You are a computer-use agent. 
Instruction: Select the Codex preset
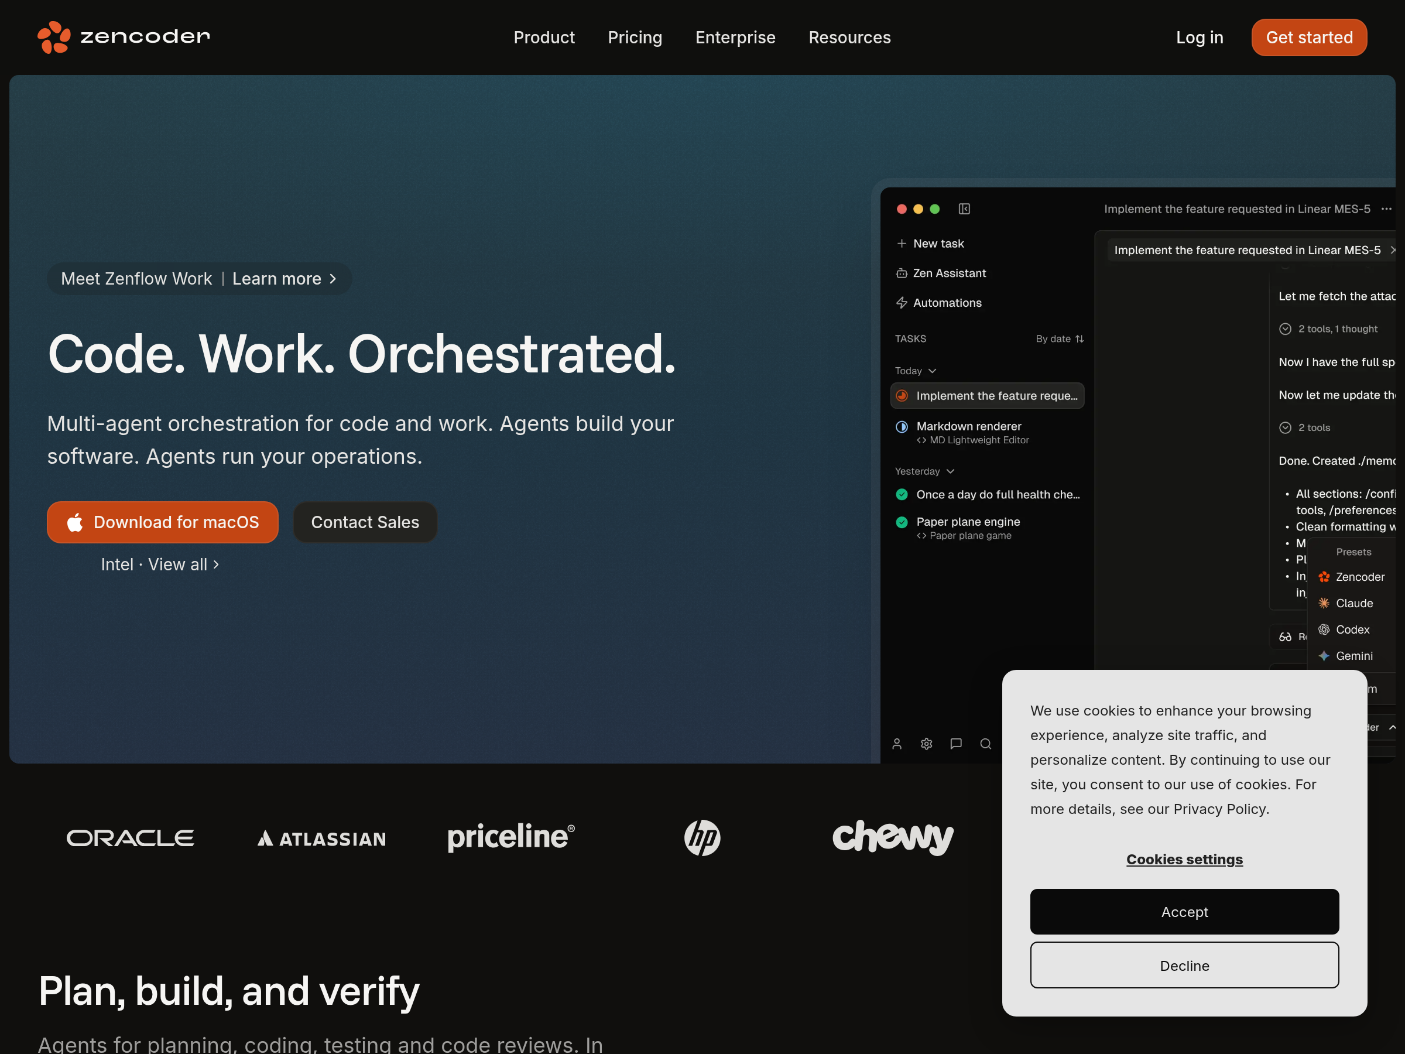(1352, 629)
